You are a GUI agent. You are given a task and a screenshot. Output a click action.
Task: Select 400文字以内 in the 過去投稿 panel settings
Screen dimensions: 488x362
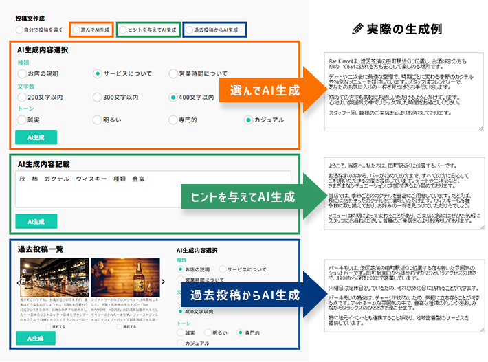point(180,311)
